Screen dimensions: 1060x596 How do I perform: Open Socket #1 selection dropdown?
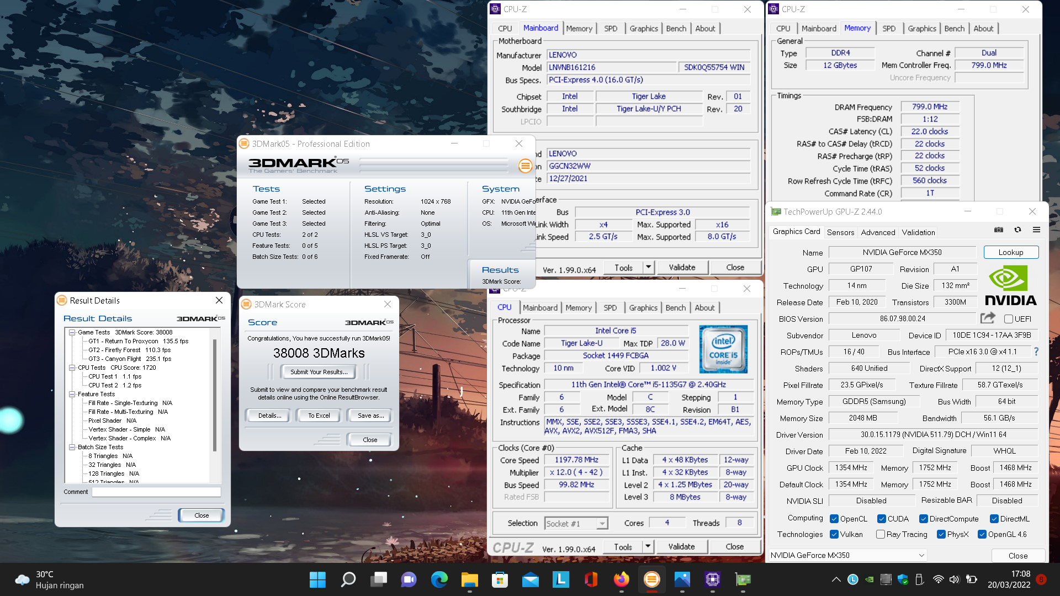(x=576, y=523)
